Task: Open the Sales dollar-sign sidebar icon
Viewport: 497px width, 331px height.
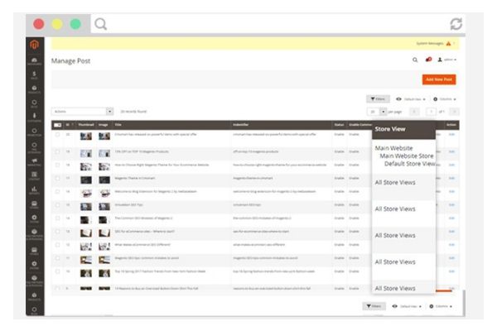Action: click(x=34, y=76)
